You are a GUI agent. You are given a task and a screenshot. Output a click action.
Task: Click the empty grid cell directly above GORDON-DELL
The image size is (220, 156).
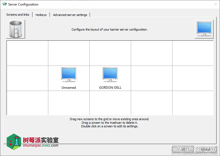(110, 53)
